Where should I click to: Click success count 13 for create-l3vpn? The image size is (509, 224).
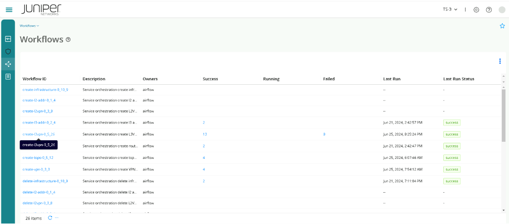click(x=205, y=134)
